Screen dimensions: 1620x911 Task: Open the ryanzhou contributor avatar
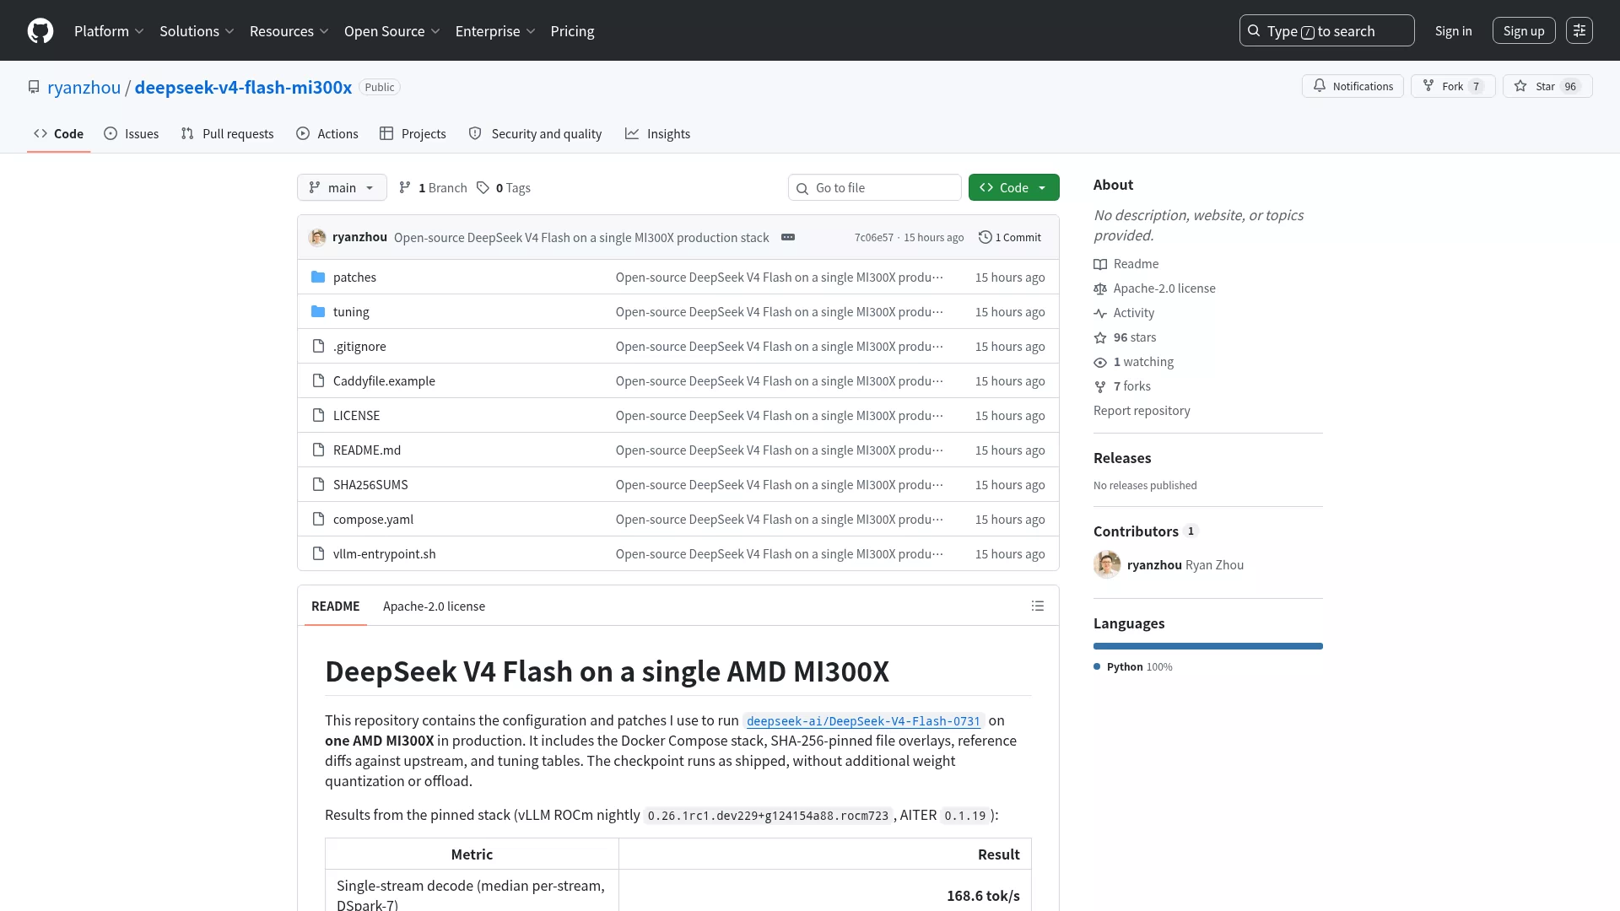(x=1107, y=565)
